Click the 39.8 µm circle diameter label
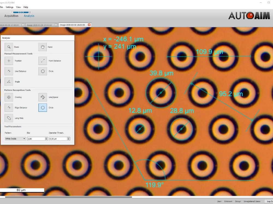Screen dimensions: 273x204 tap(161, 73)
